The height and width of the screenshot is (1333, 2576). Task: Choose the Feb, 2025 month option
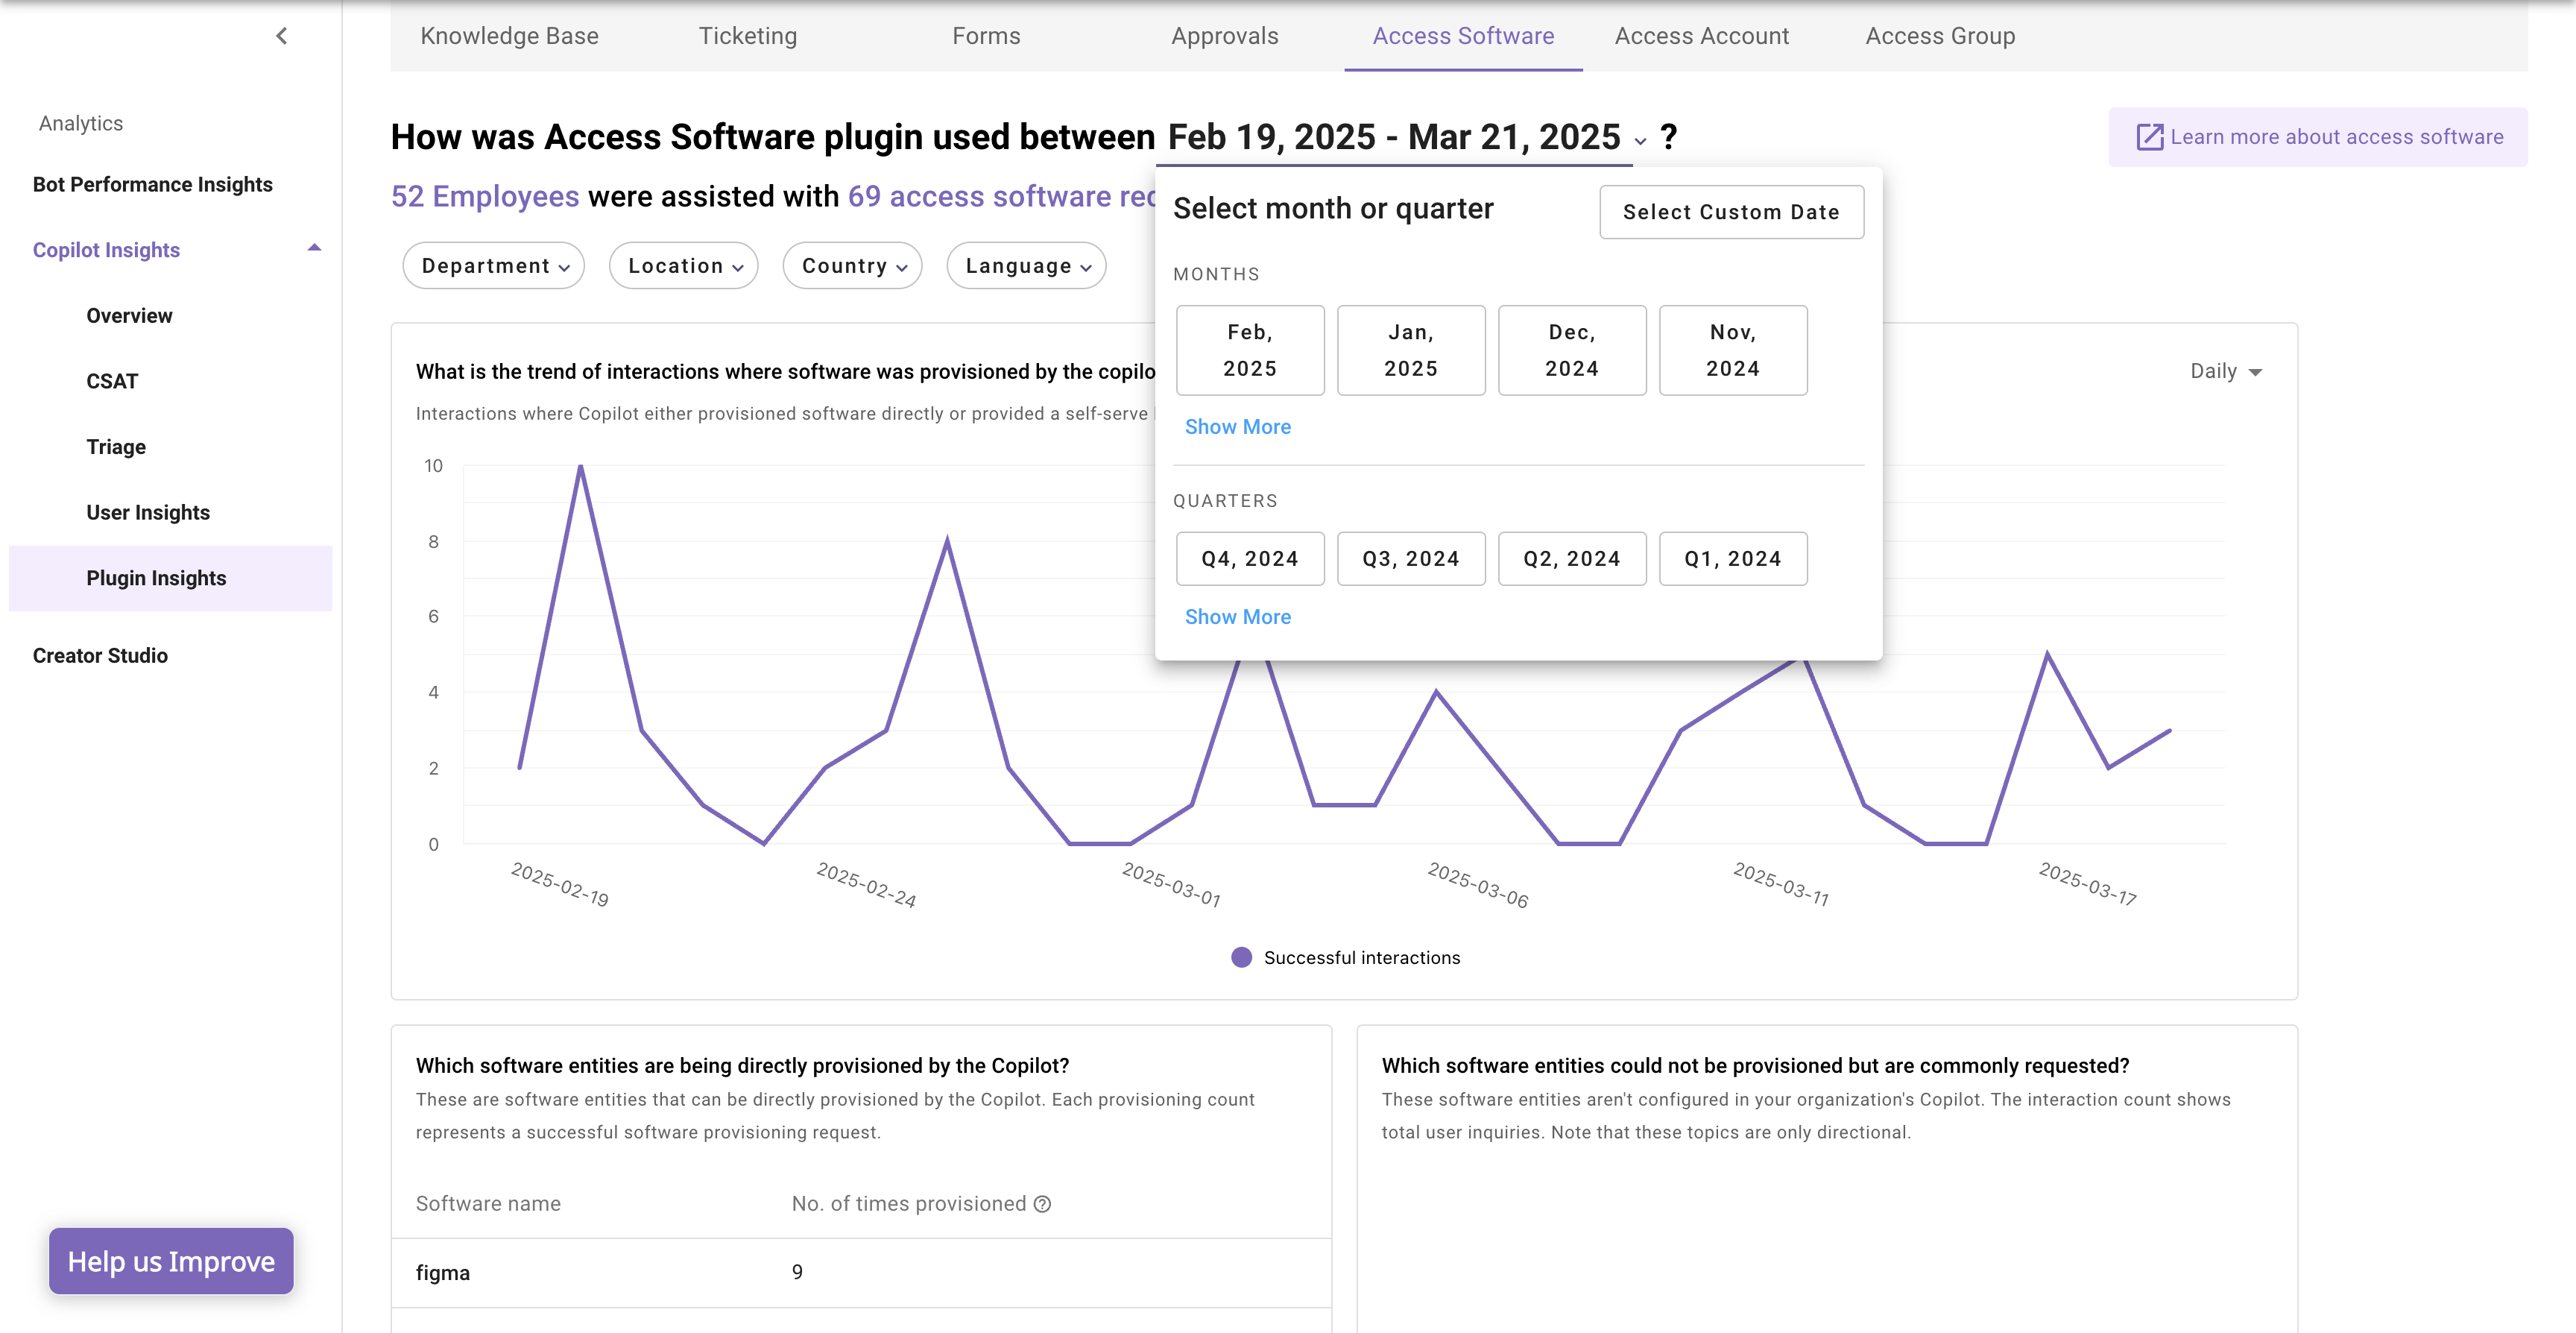click(1250, 350)
